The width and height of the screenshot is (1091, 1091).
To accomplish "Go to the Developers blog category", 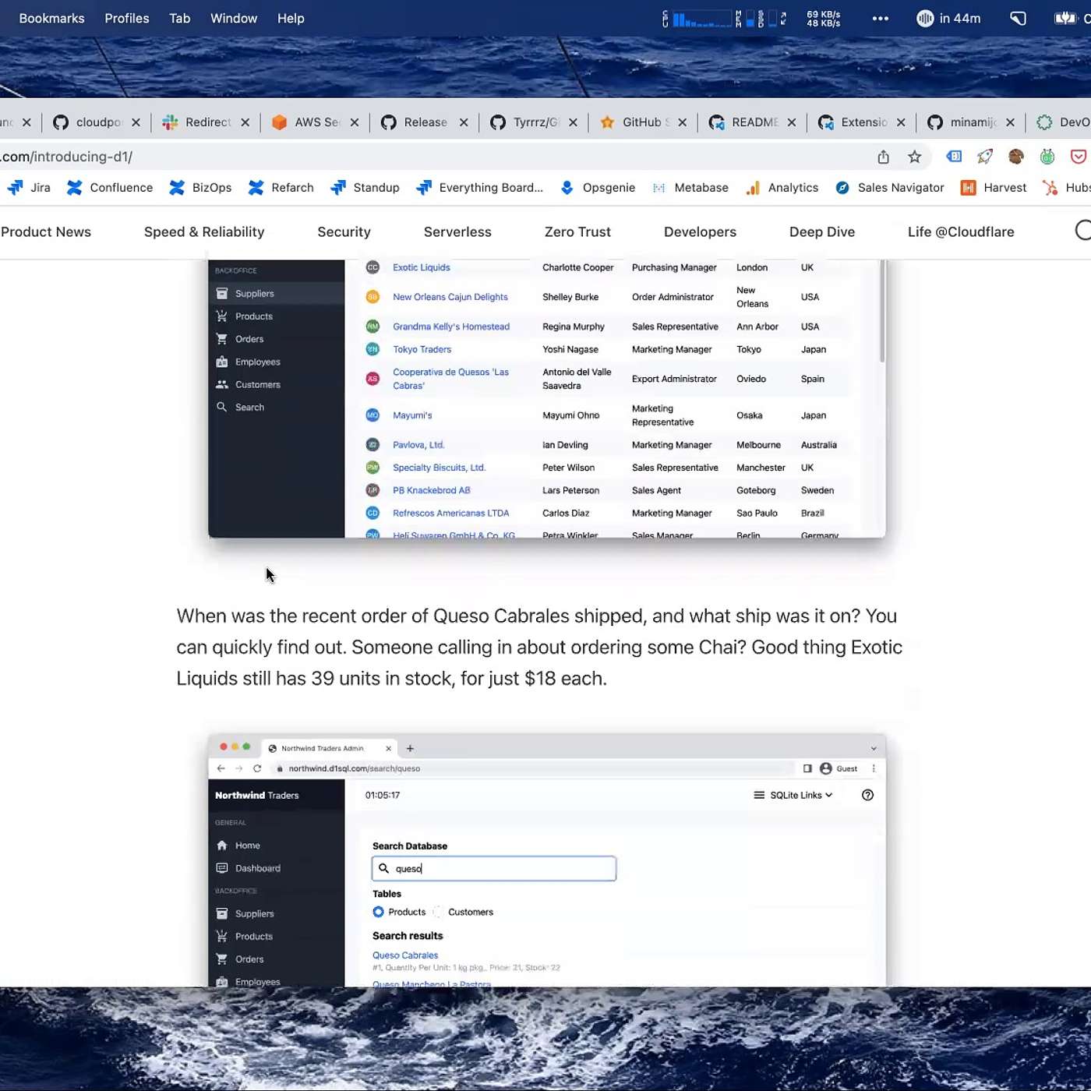I will (700, 232).
